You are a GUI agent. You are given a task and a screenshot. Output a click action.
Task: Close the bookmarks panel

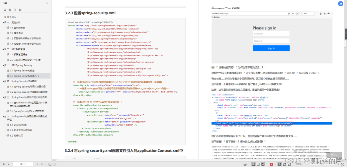coord(47,3)
